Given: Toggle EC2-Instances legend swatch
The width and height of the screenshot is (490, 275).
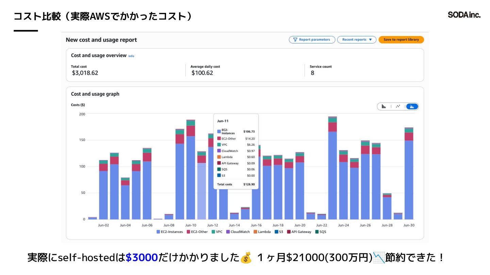Looking at the screenshot, I should (x=158, y=232).
